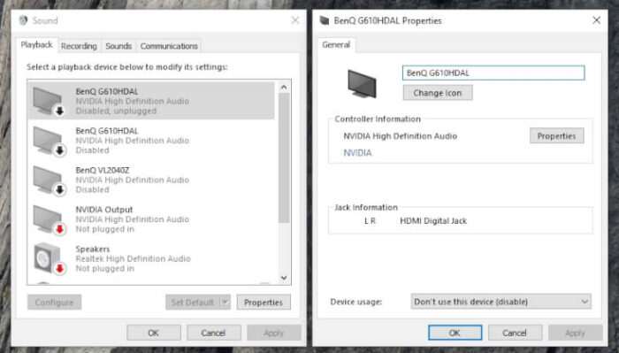Click the large monitor icon in Properties
Screen dimensions: 619x353
tap(362, 84)
